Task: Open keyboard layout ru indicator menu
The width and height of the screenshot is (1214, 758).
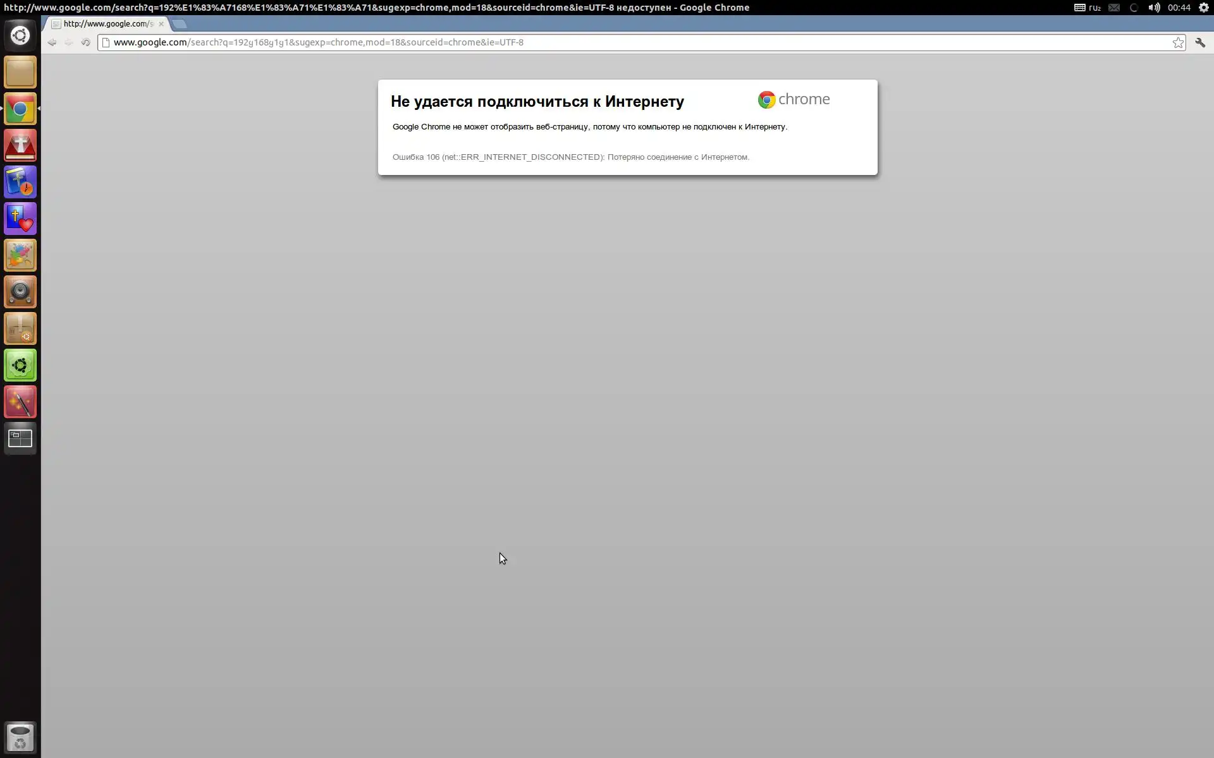Action: click(x=1088, y=8)
